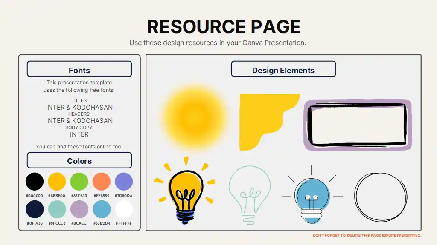
Task: Select the #7D80DA hex label
Action: (123, 196)
